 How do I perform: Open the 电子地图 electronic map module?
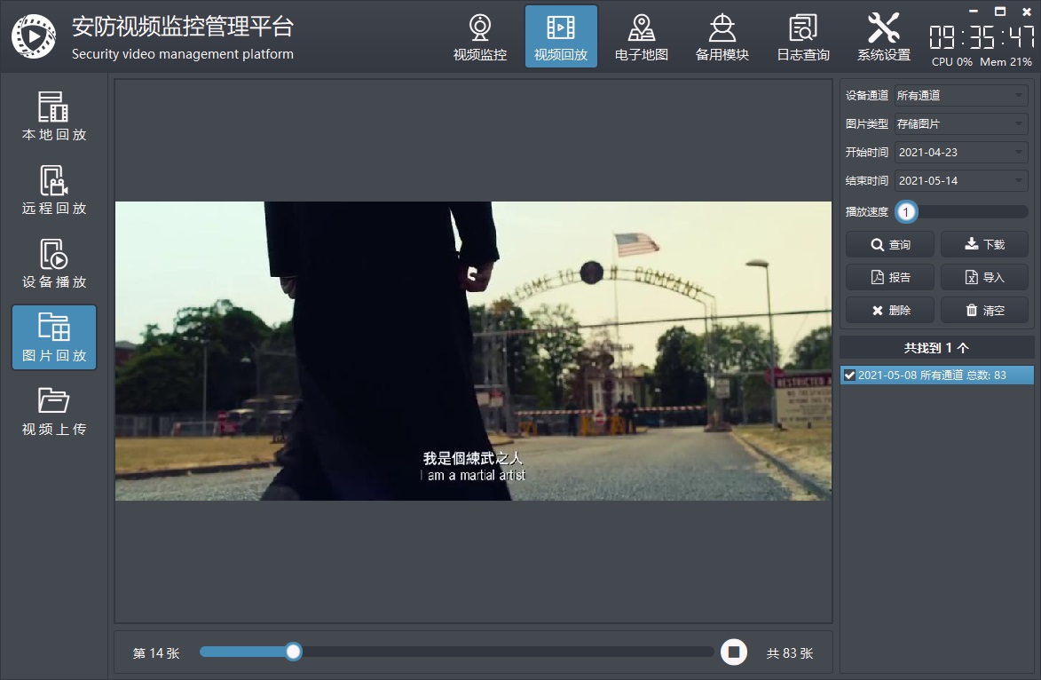coord(642,38)
